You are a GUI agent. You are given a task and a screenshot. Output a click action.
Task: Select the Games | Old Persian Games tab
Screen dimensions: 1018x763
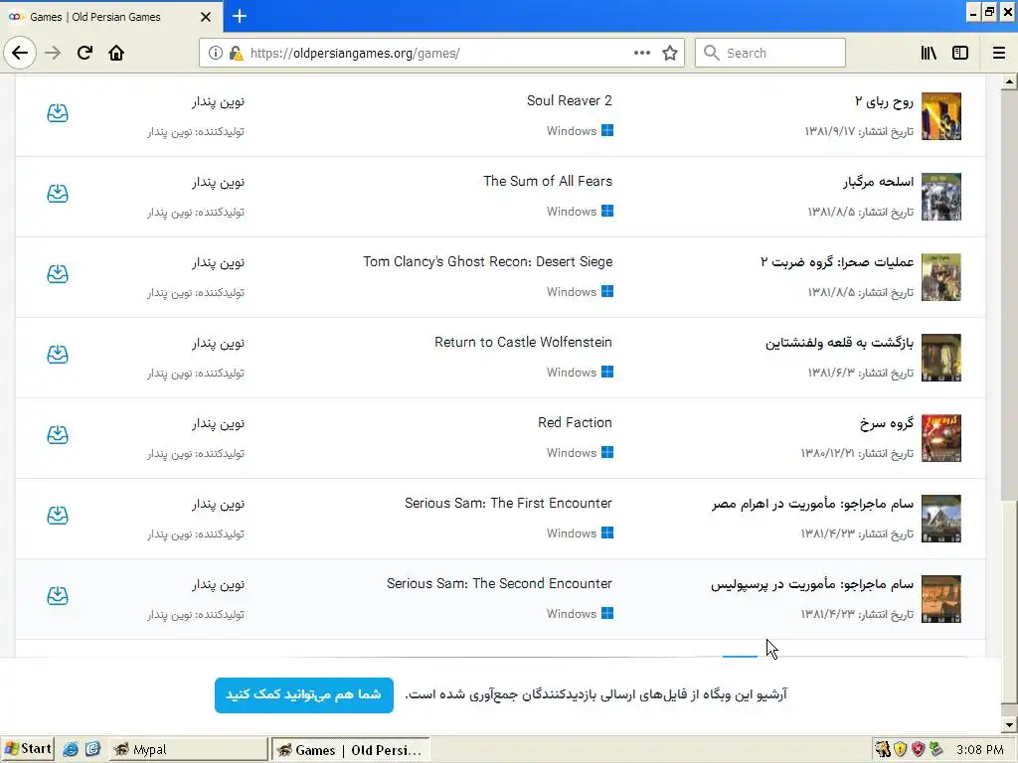pos(110,17)
